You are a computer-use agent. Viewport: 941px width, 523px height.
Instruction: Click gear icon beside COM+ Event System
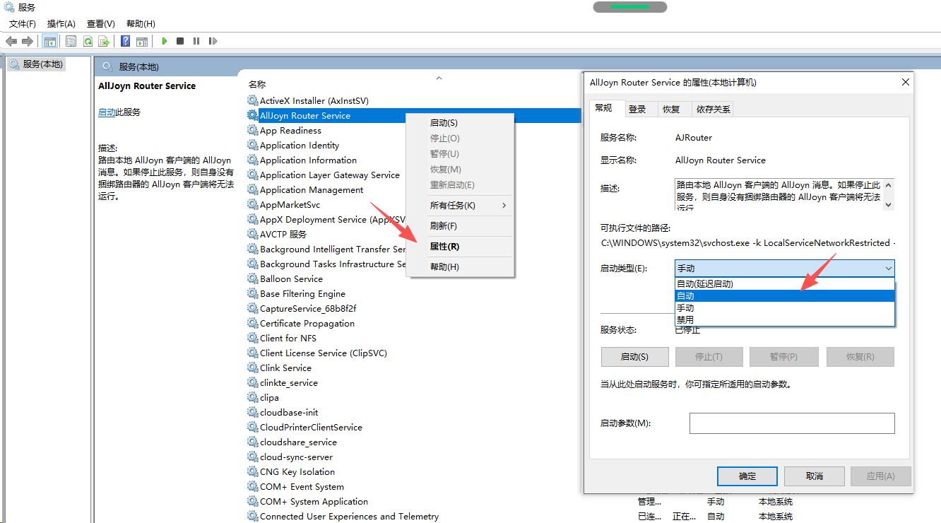point(253,486)
